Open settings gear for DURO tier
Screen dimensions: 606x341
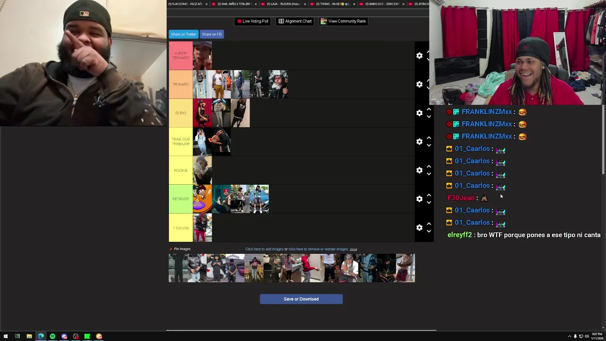(x=419, y=113)
